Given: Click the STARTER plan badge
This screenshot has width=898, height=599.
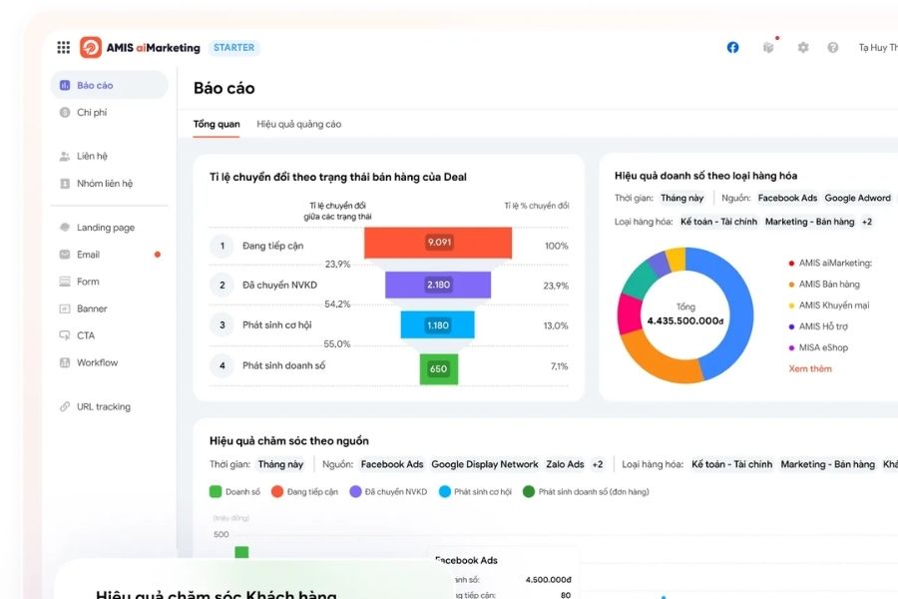Looking at the screenshot, I should [233, 48].
